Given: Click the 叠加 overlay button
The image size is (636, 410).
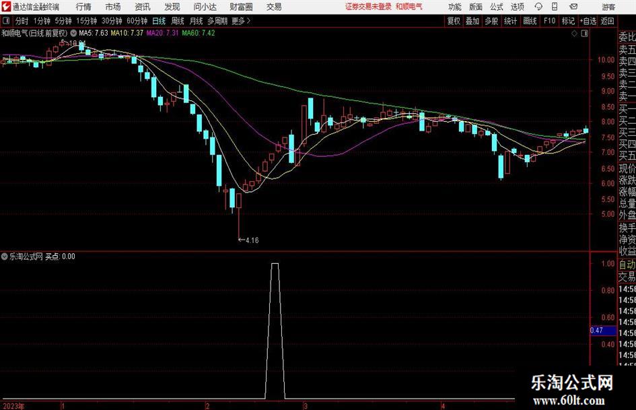Looking at the screenshot, I should pyautogui.click(x=472, y=21).
